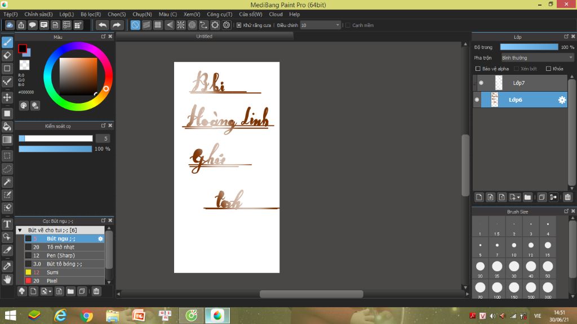Open settings gear for Bút ngu brush
Image resolution: width=577 pixels, height=324 pixels.
(100, 238)
